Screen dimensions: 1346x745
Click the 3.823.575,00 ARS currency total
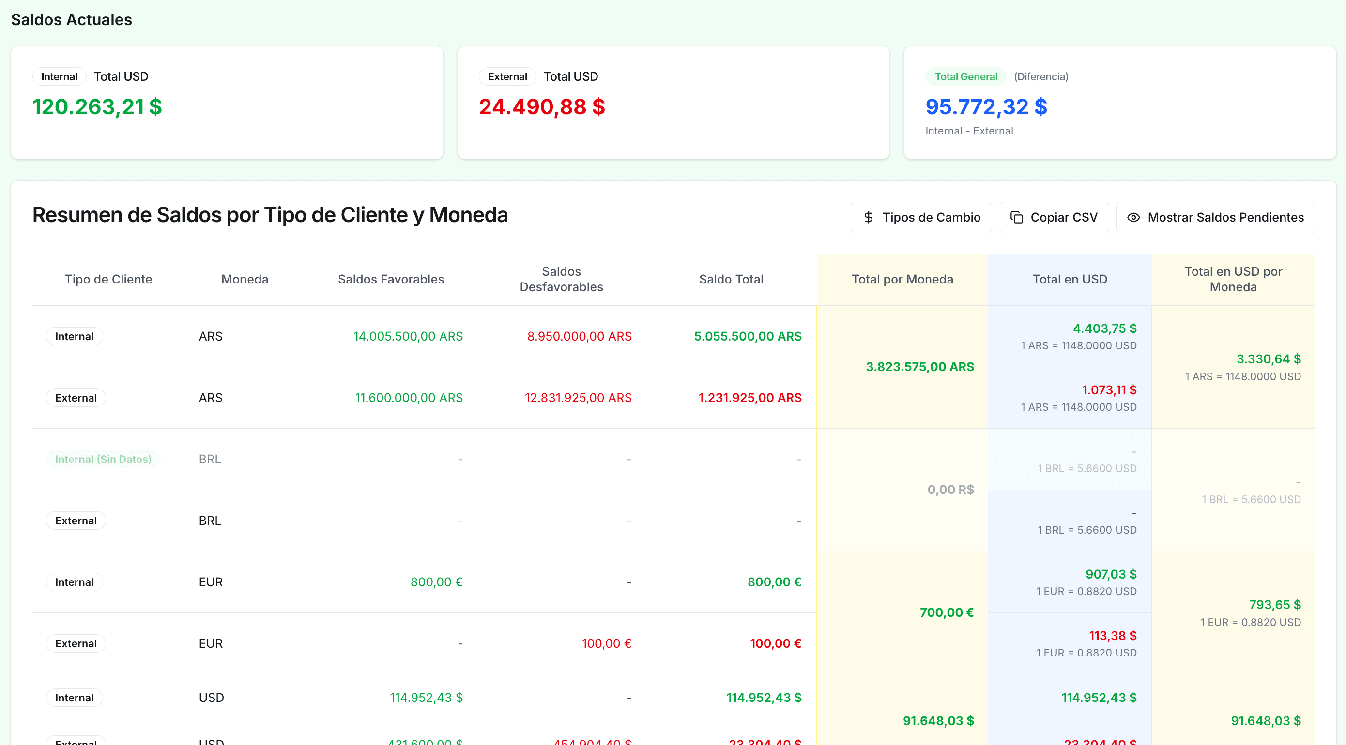click(x=919, y=367)
